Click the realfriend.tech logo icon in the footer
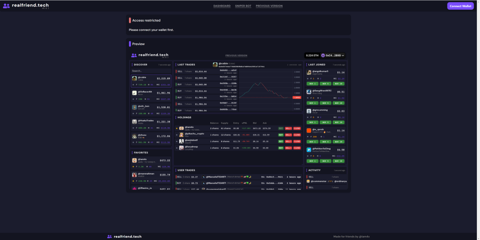The width and height of the screenshot is (480, 240). [110, 236]
